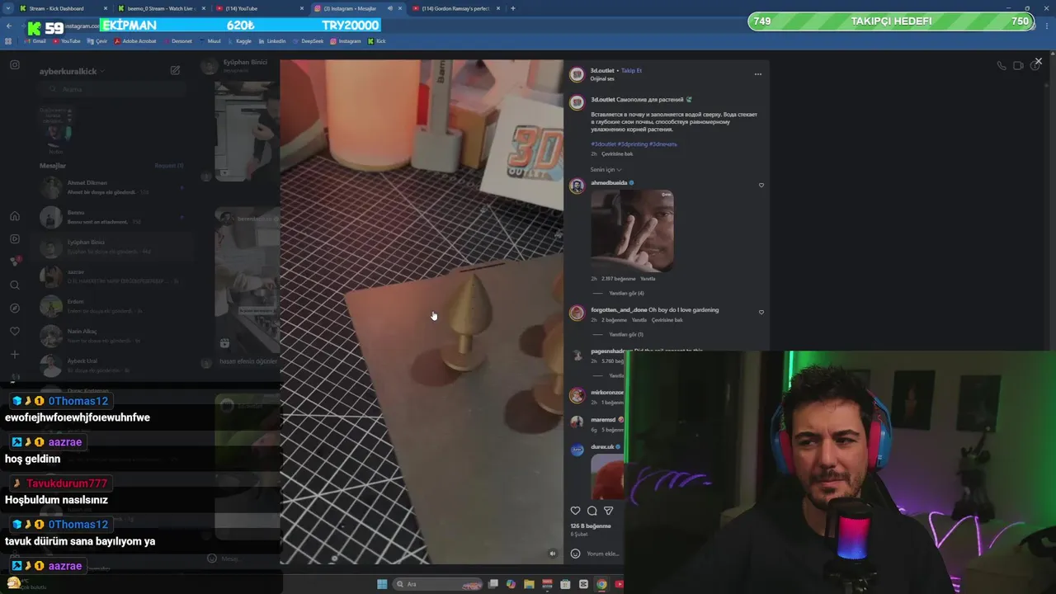Expand Yanıtları gör (1) replies
The height and width of the screenshot is (594, 1056).
(x=625, y=334)
